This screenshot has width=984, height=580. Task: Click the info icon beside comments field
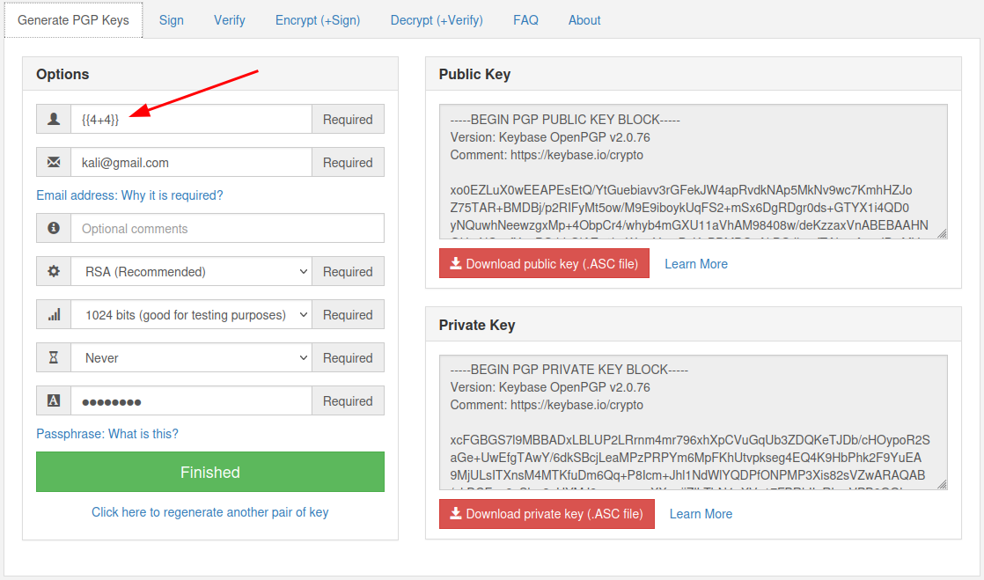click(54, 229)
